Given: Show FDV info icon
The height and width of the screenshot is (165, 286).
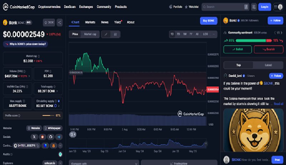Looking at the screenshot, I should tap(50, 71).
